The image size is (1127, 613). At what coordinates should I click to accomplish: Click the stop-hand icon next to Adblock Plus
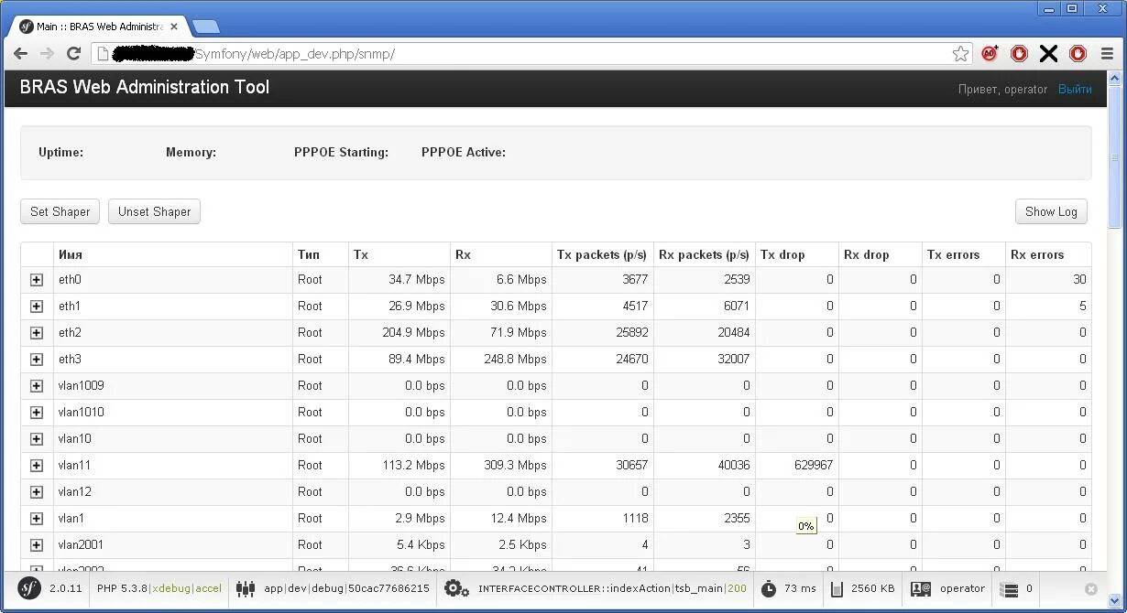[x=1019, y=54]
